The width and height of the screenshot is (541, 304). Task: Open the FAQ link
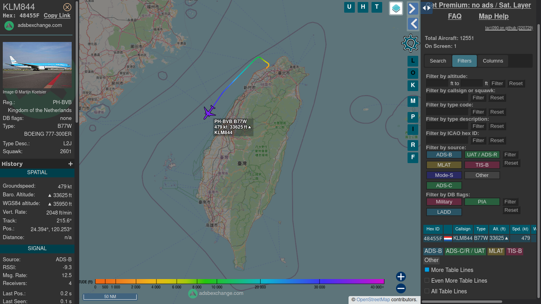tap(455, 16)
